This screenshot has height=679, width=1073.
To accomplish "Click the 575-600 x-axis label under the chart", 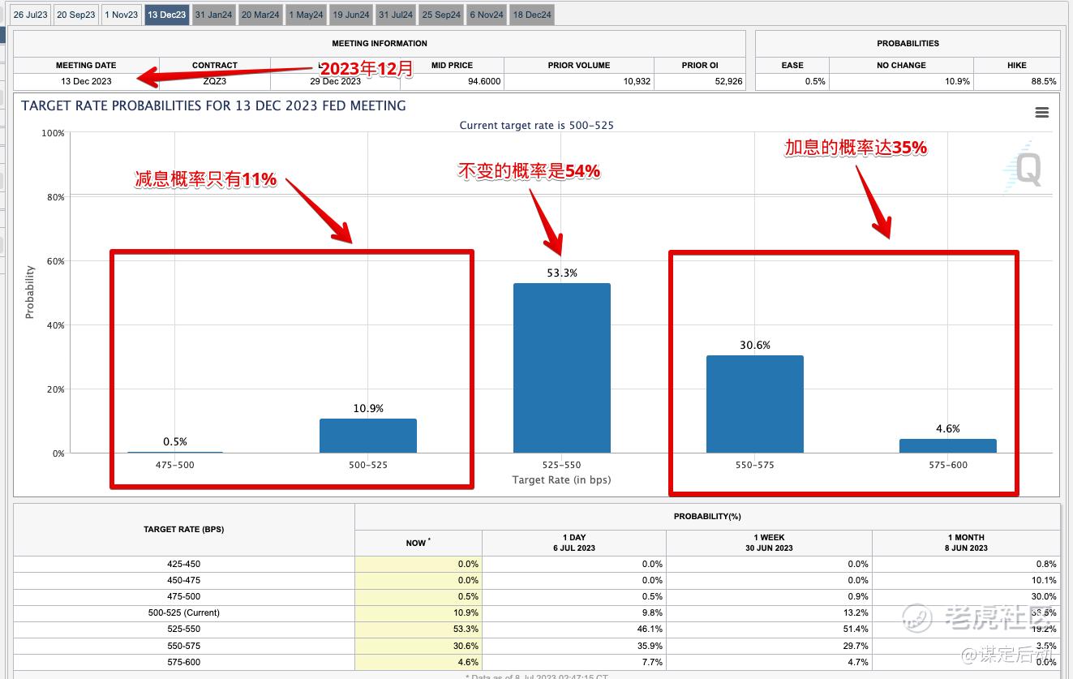I will [x=948, y=465].
